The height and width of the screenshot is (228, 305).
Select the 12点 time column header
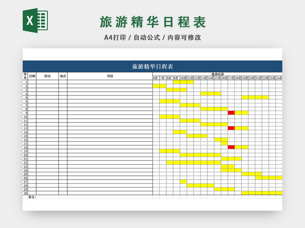197,78
